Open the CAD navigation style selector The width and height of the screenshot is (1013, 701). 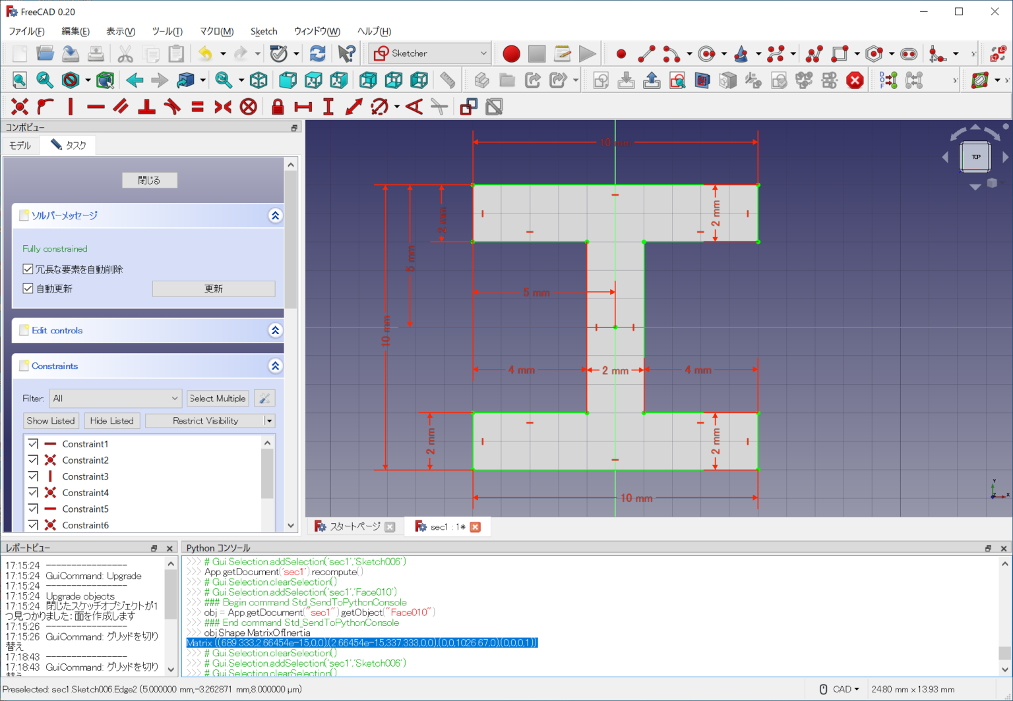pos(839,688)
